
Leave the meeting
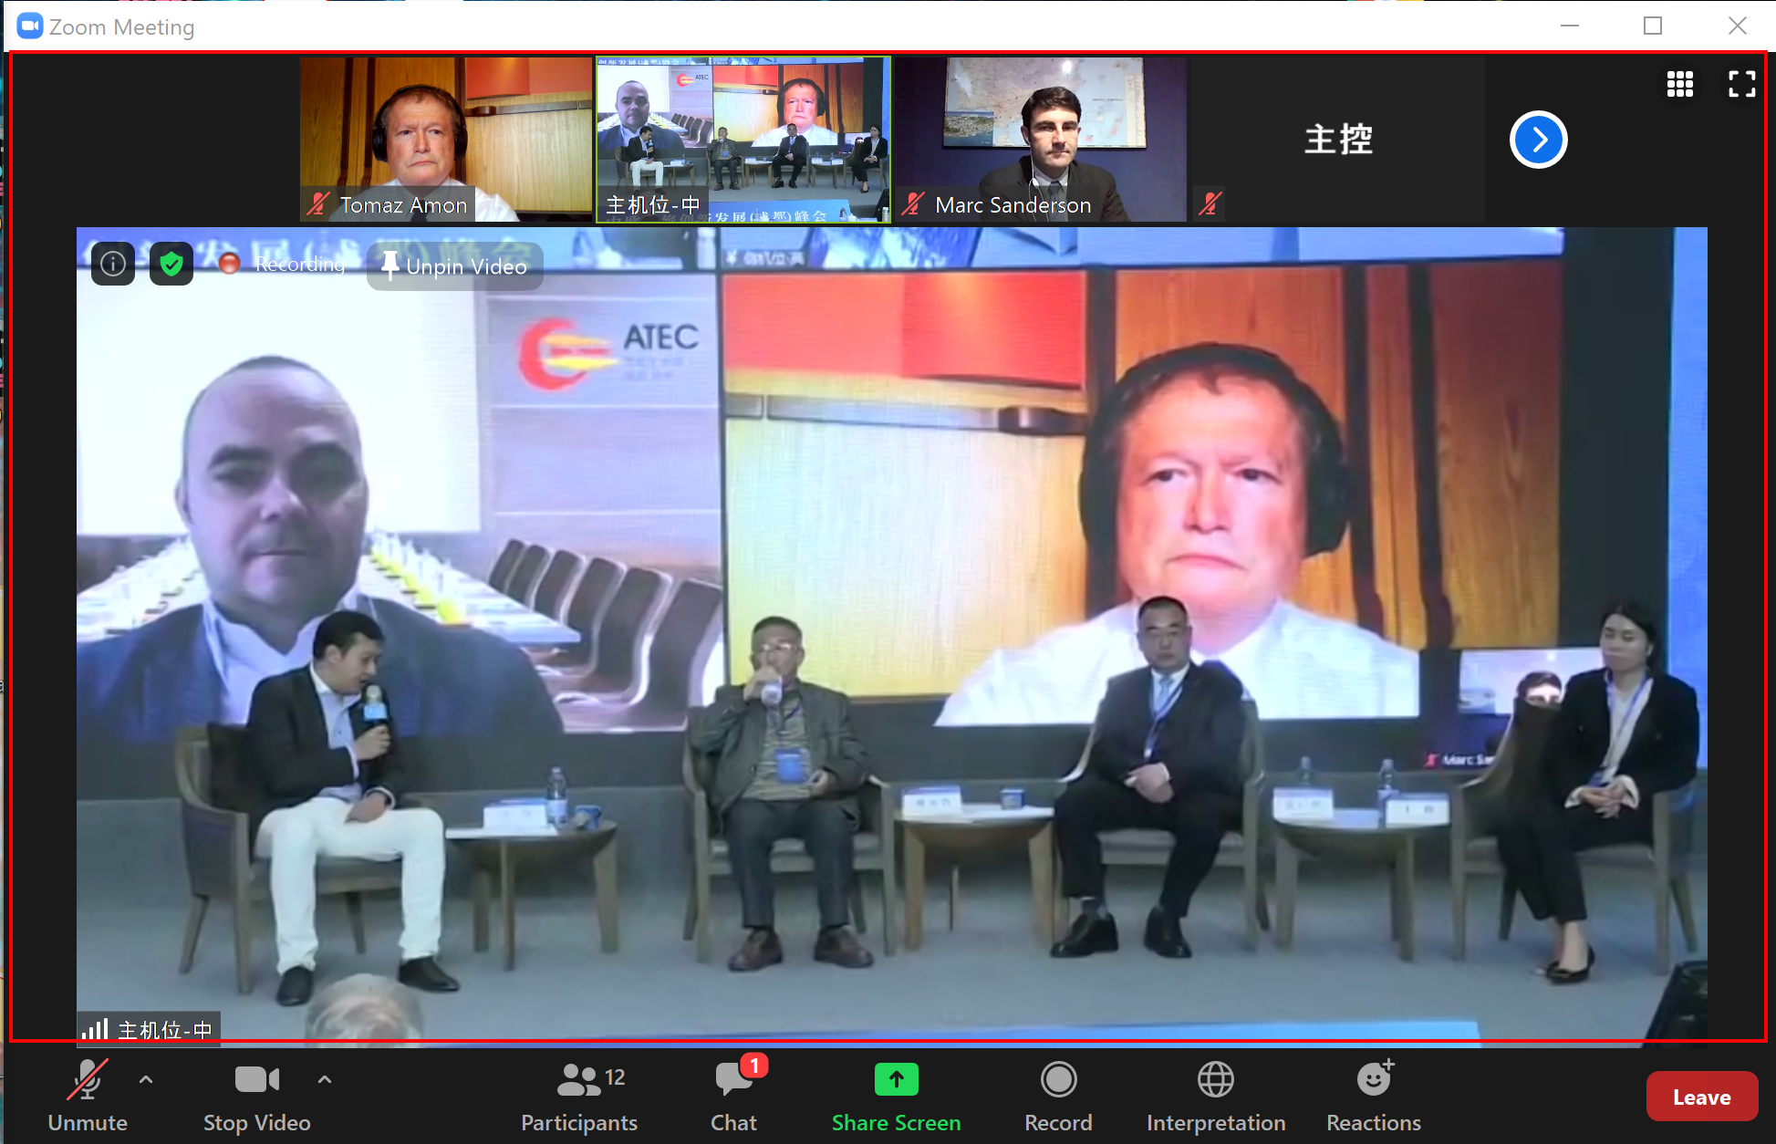click(1701, 1097)
